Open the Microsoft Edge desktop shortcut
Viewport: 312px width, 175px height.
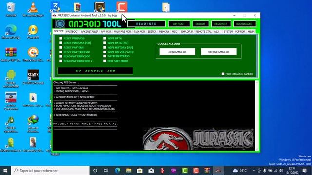click(11, 32)
